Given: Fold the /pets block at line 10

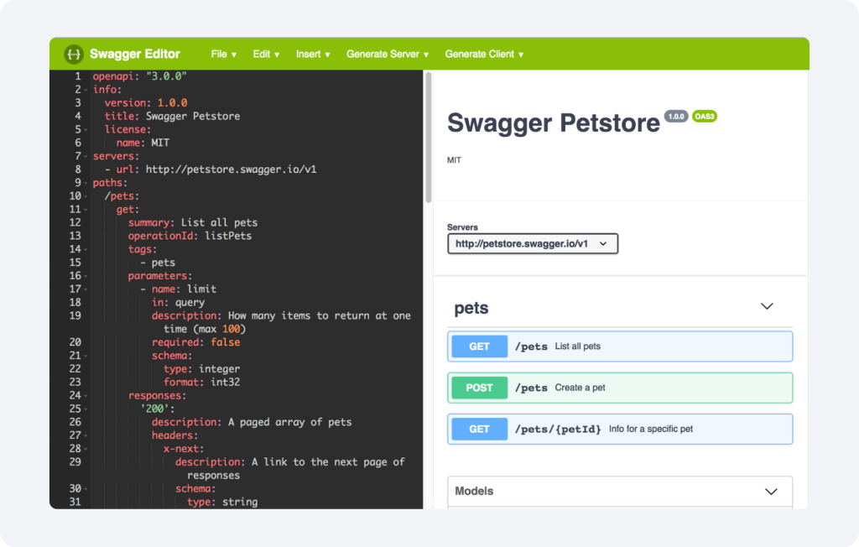Looking at the screenshot, I should 86,196.
